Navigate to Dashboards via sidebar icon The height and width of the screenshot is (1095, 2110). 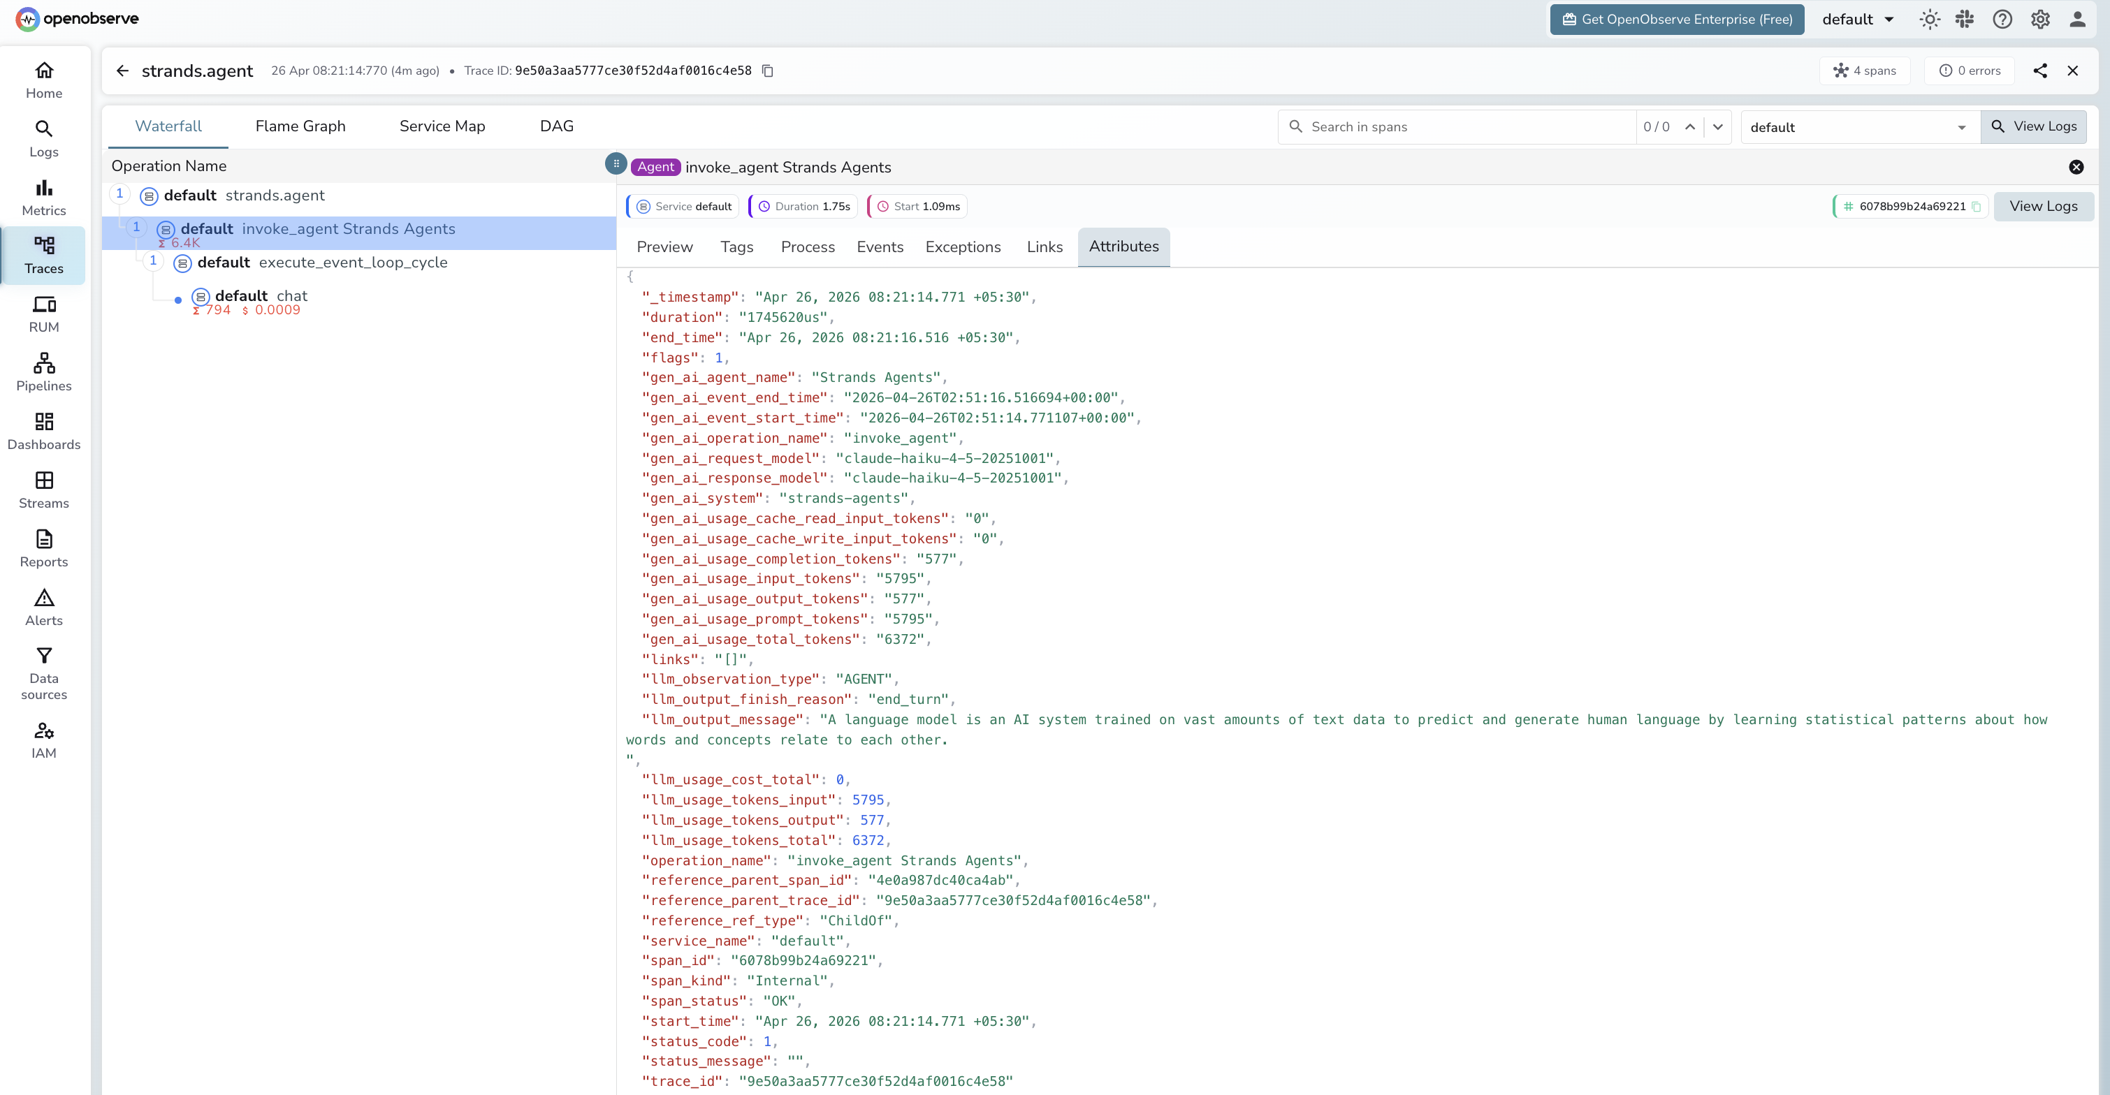[43, 431]
